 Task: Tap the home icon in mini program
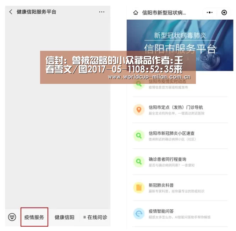click(x=136, y=13)
